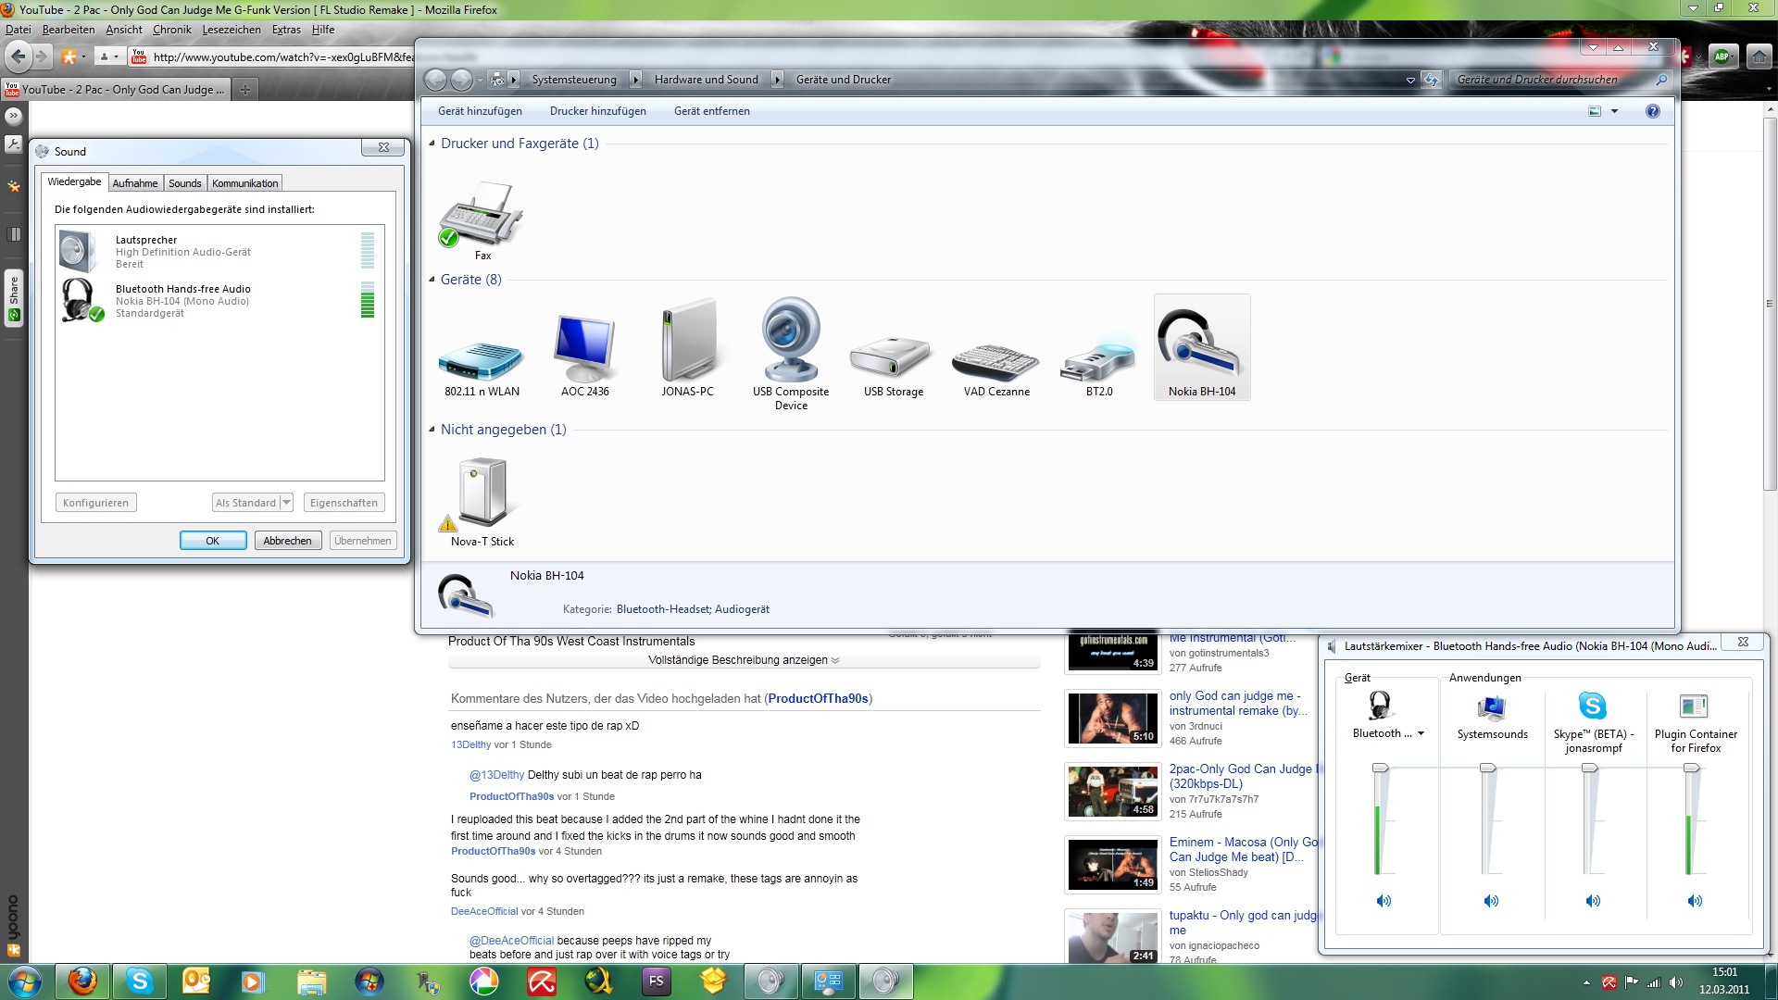Expand Vollständige Beschreibung anzeigen
Screen dimensions: 1778x1000
(744, 660)
